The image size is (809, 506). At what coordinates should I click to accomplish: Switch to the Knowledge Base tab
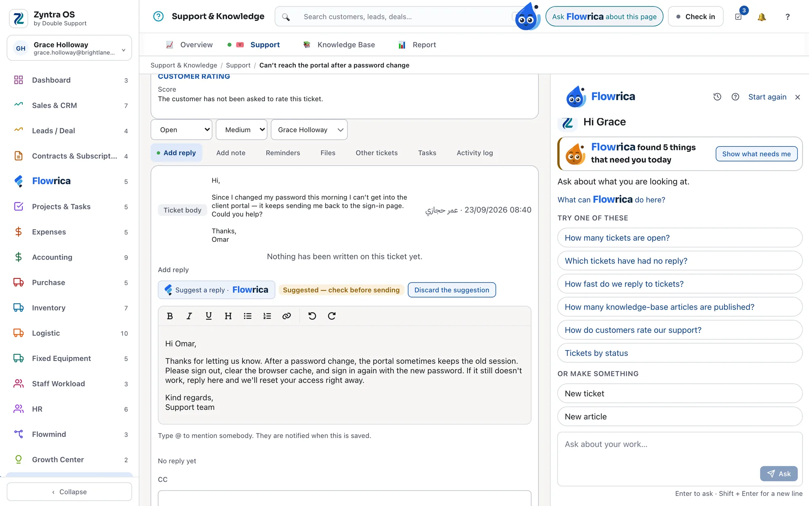[x=339, y=45]
